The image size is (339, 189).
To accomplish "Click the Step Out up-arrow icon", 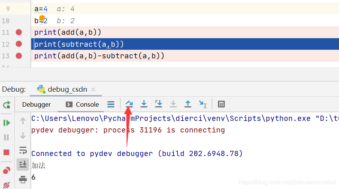I will (x=188, y=104).
